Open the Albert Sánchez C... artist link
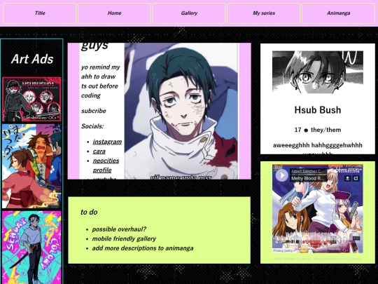The image size is (378, 284). 307,171
